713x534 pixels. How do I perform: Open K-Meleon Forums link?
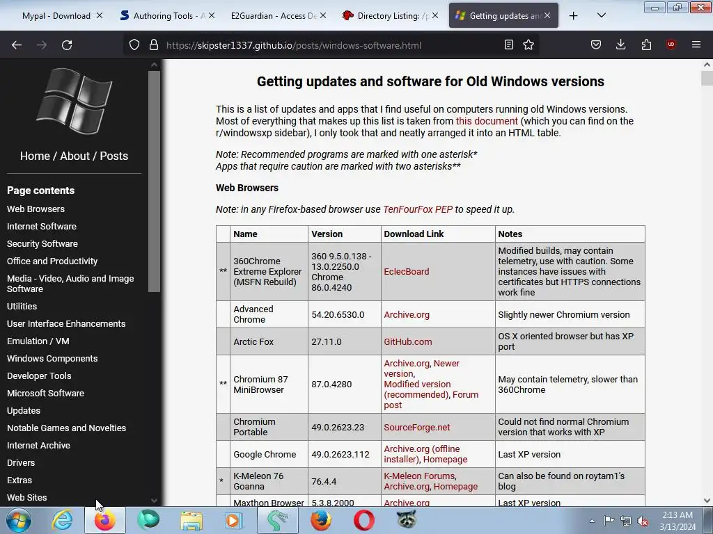tap(418, 476)
